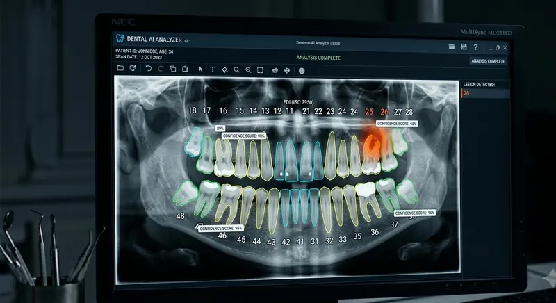Click the magnifier icon next to the rectangle tool

pyautogui.click(x=248, y=70)
